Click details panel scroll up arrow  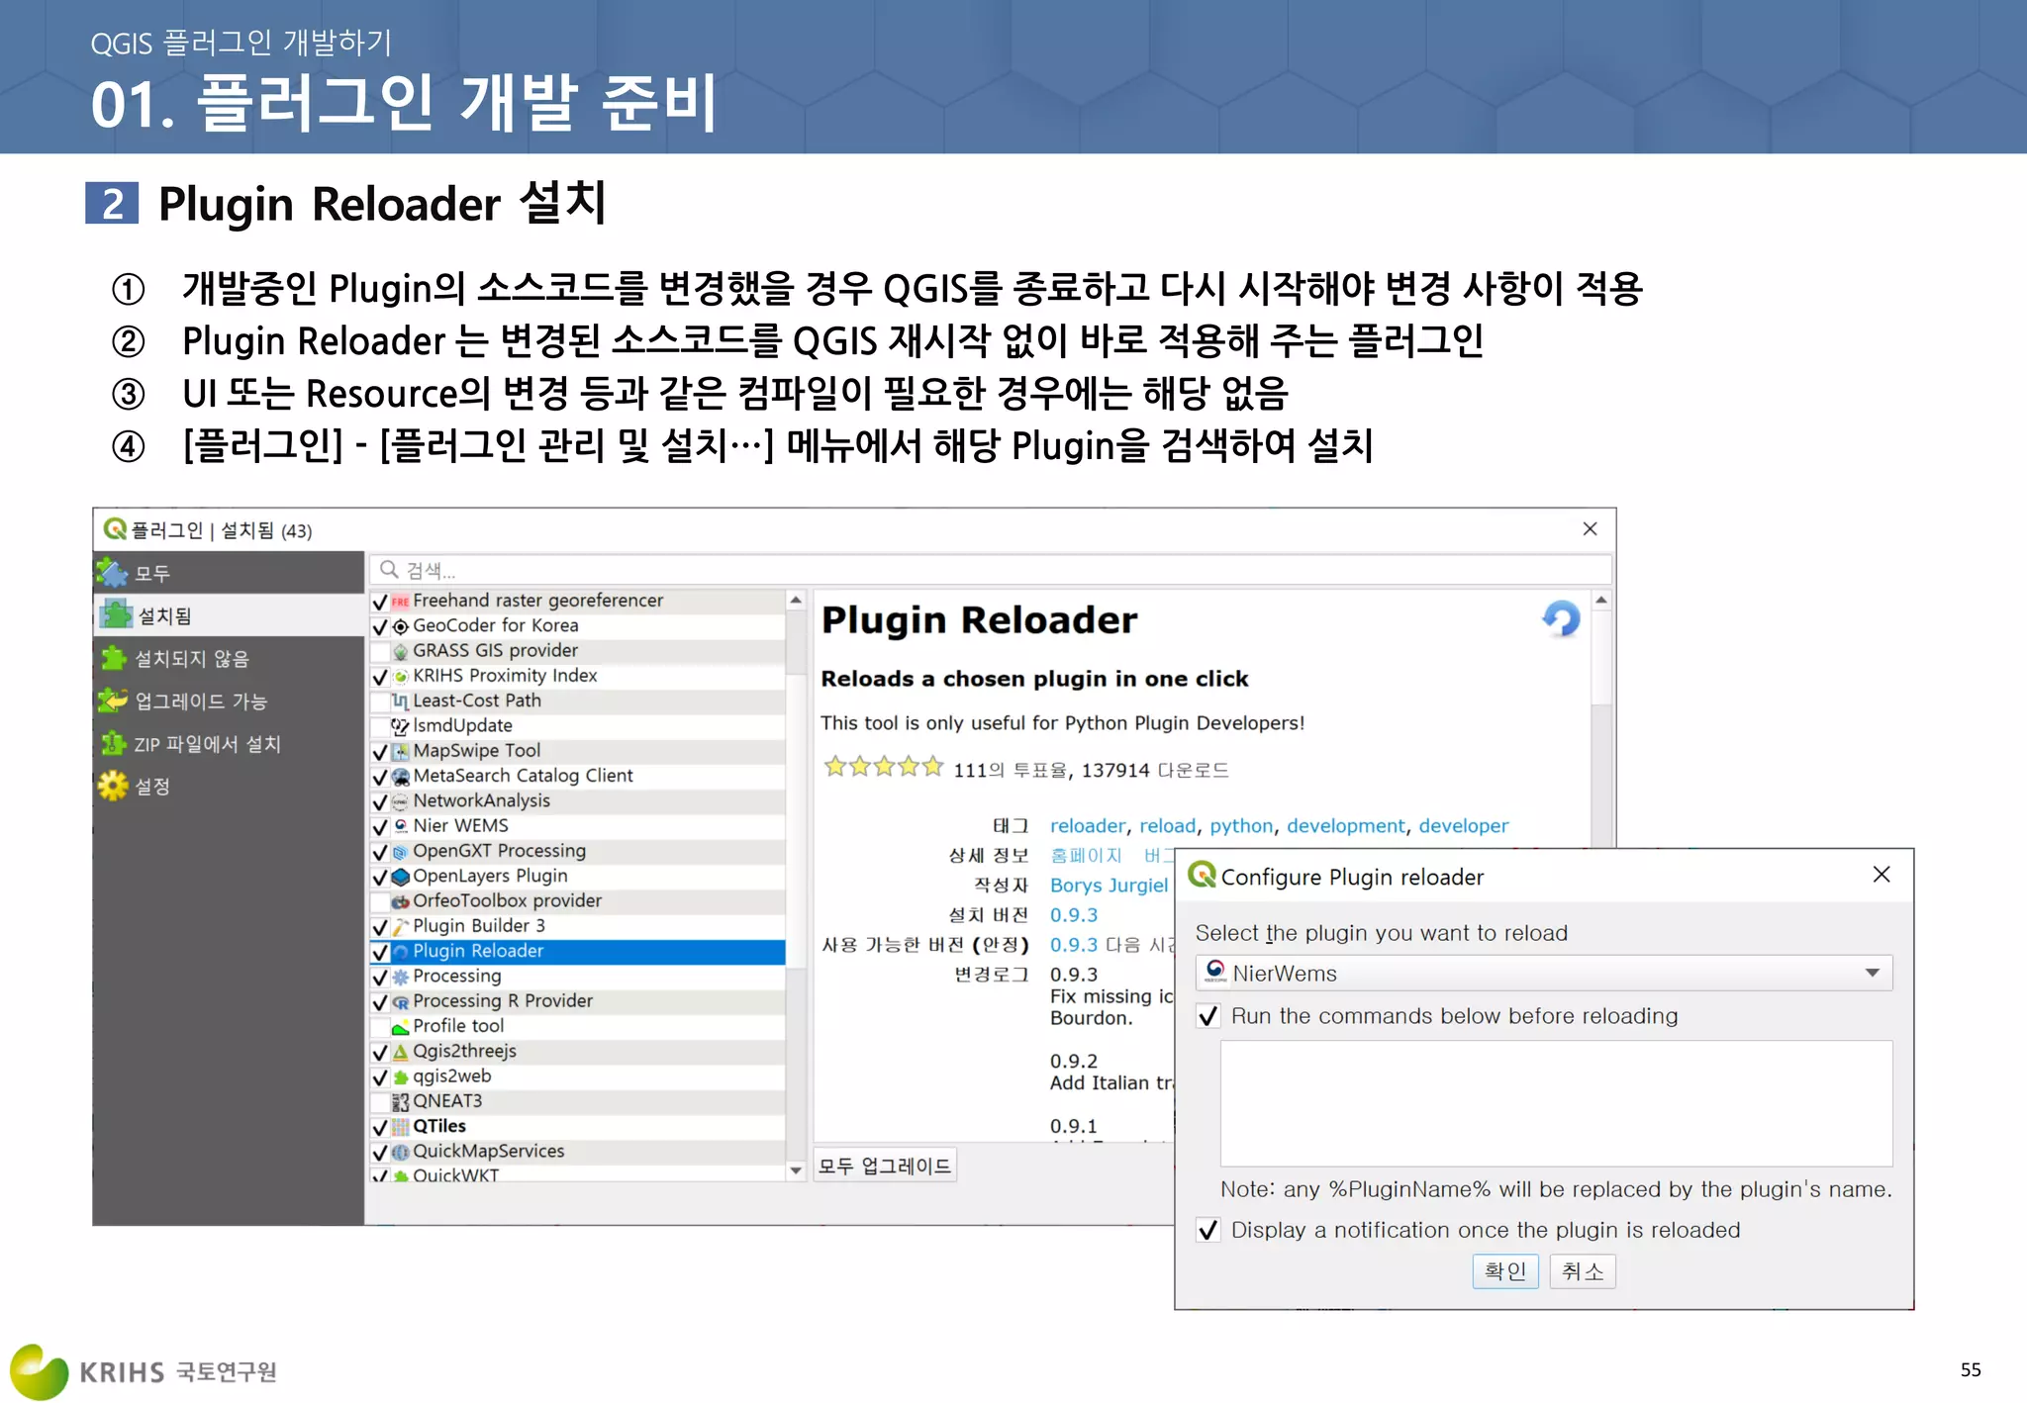1601,601
